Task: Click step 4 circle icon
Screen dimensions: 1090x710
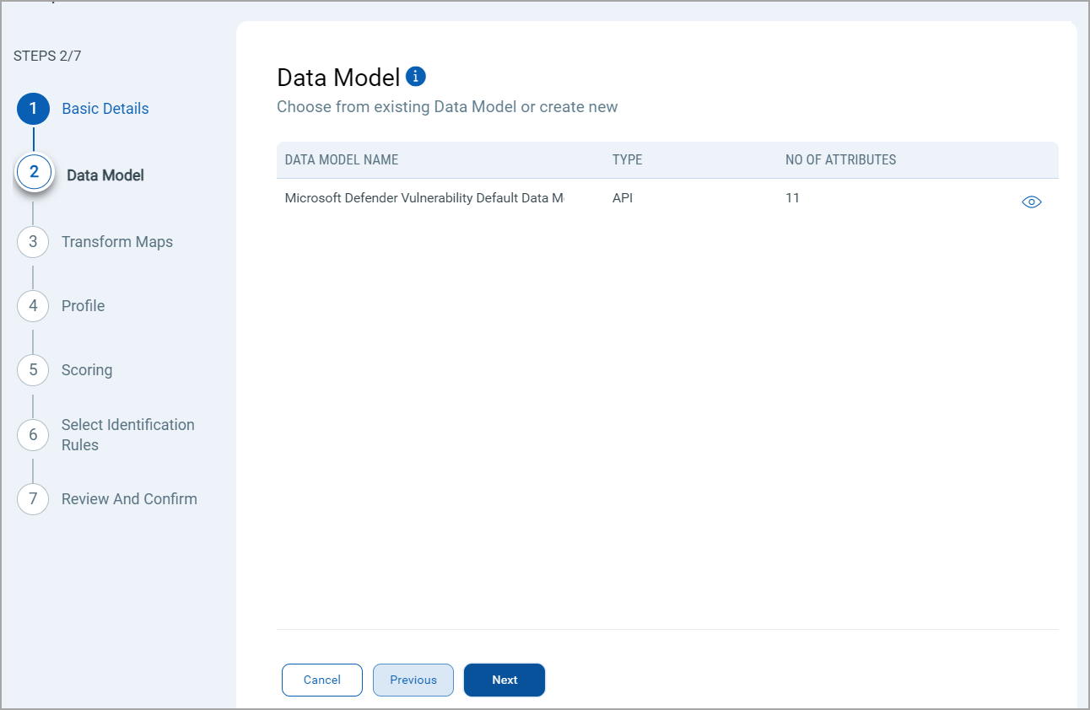Action: click(x=33, y=306)
